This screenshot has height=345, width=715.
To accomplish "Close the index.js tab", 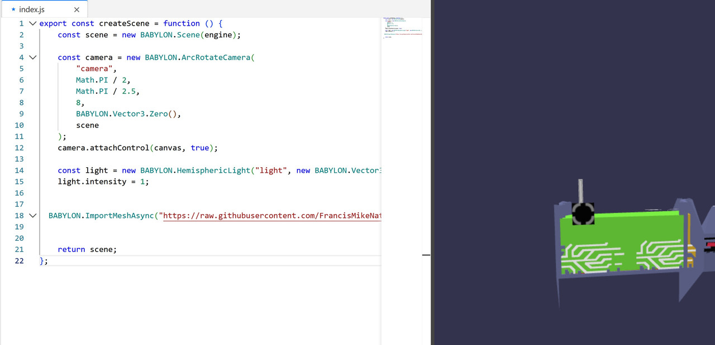I will pyautogui.click(x=77, y=9).
